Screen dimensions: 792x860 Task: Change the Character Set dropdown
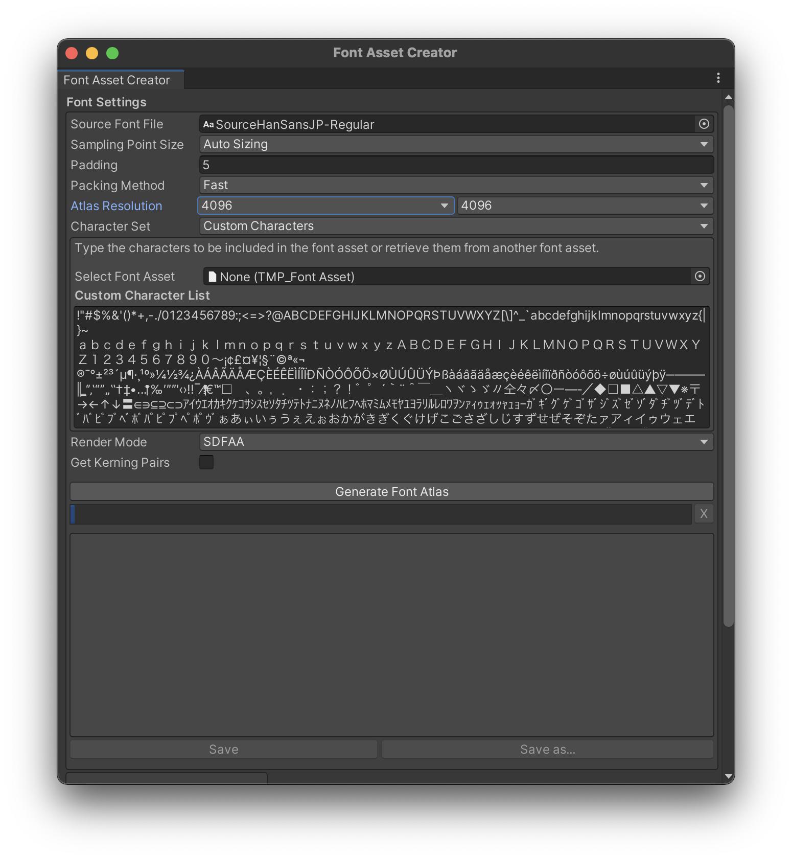click(456, 226)
